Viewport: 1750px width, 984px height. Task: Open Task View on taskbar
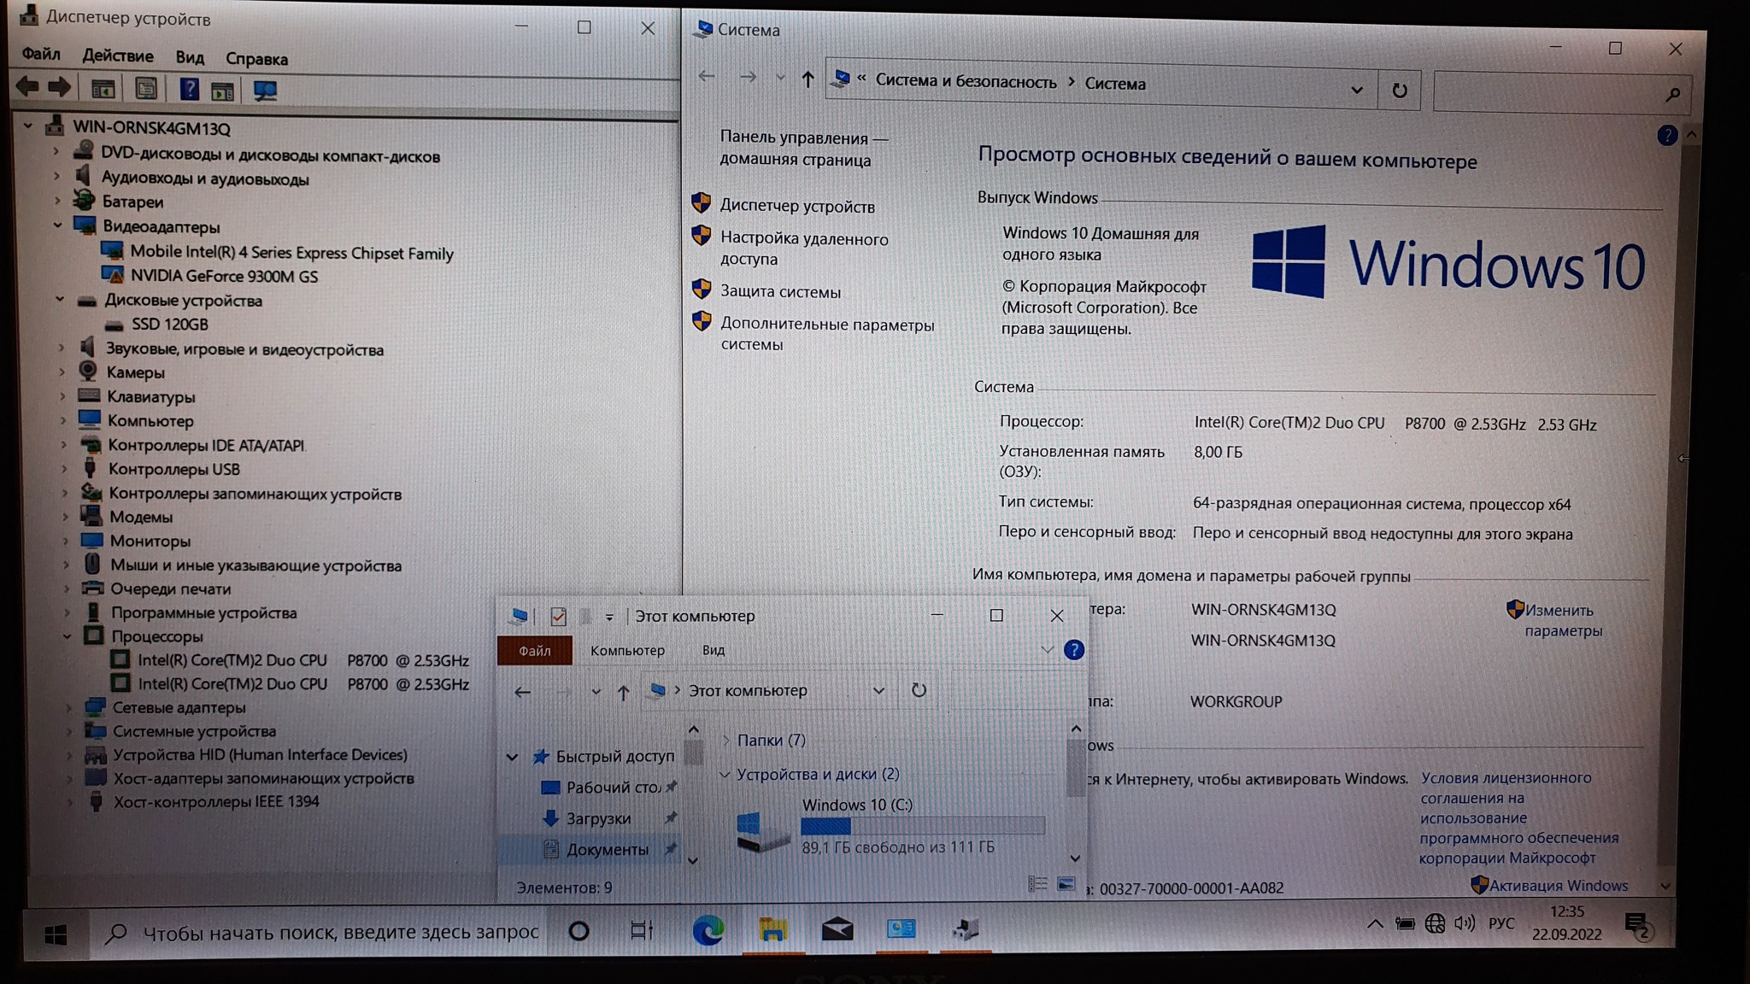(642, 930)
